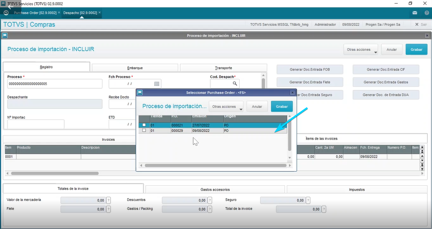Screen dimensions: 432x229
Task: Switch to the Embarque tab
Action: click(x=135, y=68)
